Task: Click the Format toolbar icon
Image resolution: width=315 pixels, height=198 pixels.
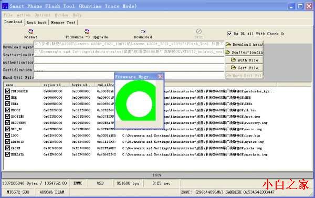Action: click(30, 32)
